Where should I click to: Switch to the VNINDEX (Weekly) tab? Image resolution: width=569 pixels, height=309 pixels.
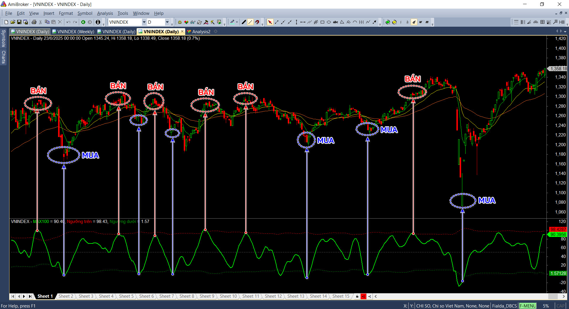click(x=73, y=32)
